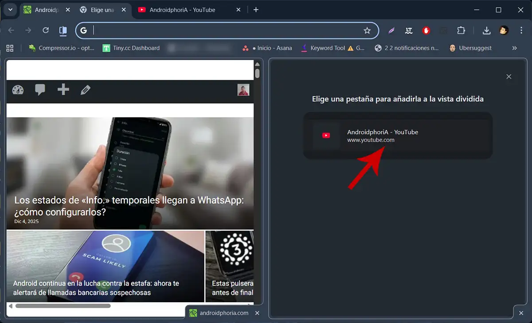532x323 pixels.
Task: Open the Chrome extensions puzzle icon
Action: tap(461, 30)
